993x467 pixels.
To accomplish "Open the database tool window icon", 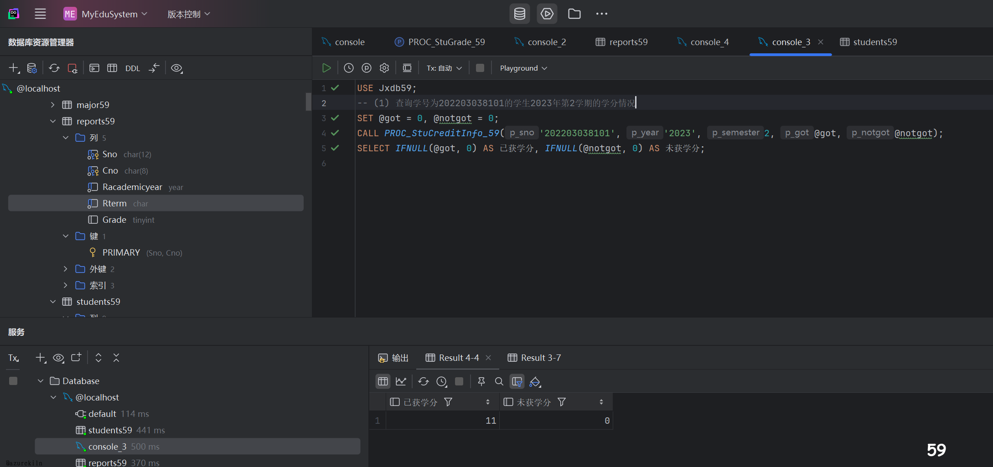I will (519, 14).
